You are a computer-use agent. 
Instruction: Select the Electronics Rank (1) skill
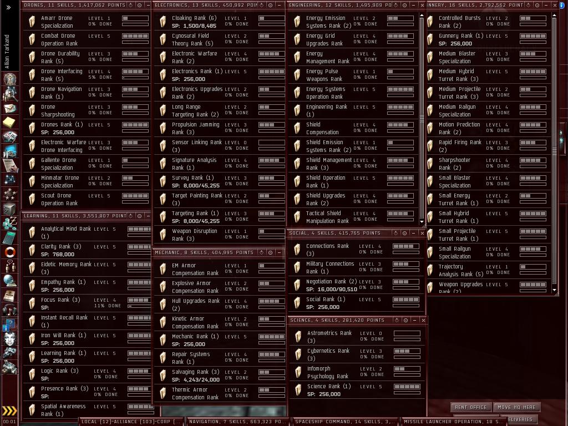220,75
